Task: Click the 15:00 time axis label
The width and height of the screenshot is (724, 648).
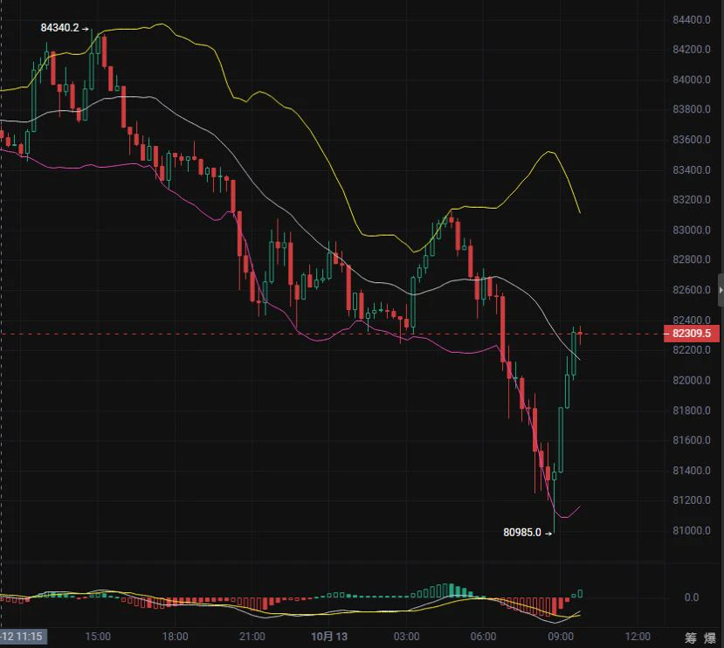Action: click(x=98, y=637)
